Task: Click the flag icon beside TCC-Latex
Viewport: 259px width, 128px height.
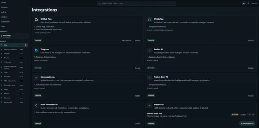Action: pos(2,98)
